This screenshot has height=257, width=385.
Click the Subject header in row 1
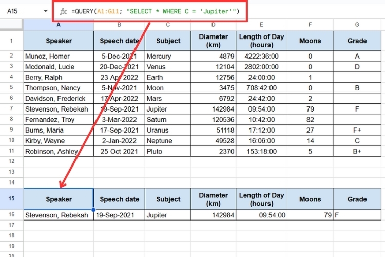click(x=168, y=41)
